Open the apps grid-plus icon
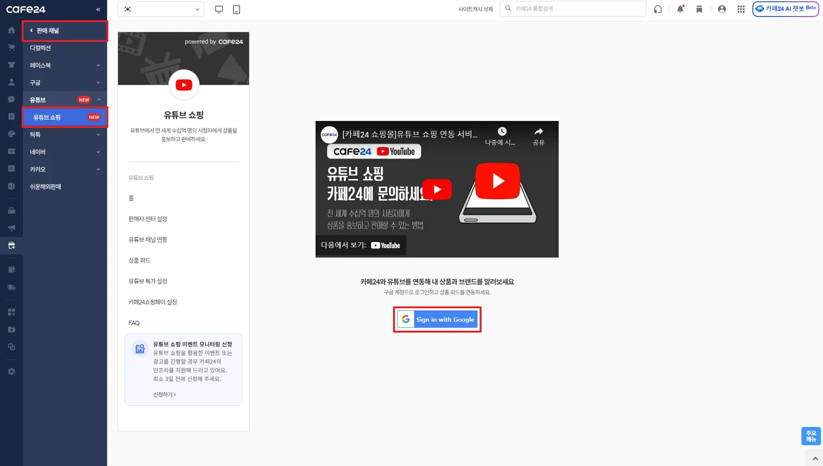 pos(12,312)
